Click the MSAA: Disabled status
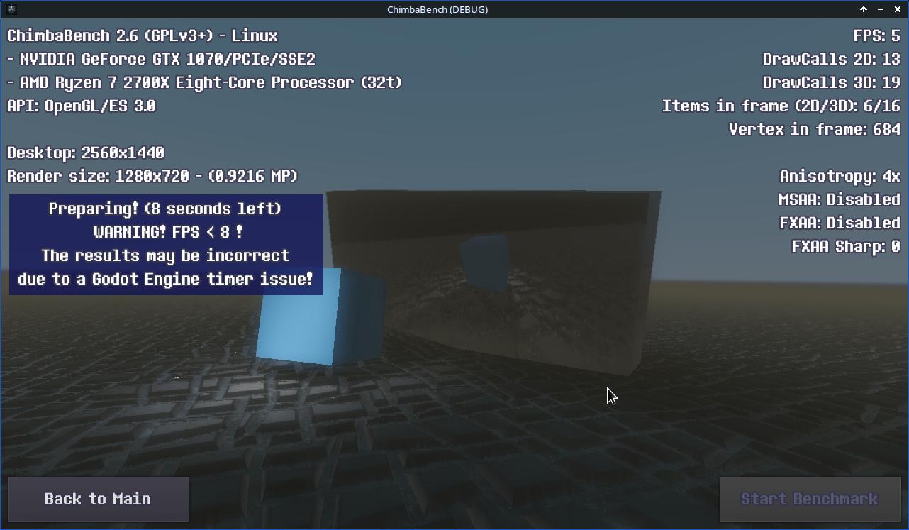The width and height of the screenshot is (909, 530). point(840,199)
